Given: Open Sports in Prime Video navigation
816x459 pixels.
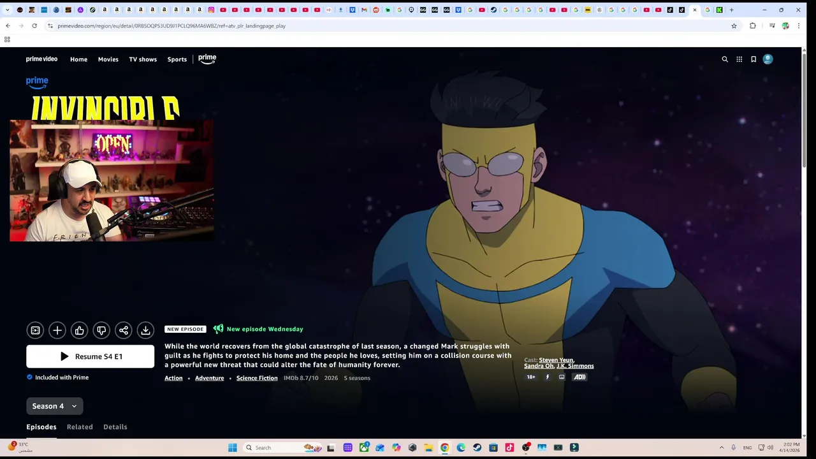Looking at the screenshot, I should click(x=177, y=59).
